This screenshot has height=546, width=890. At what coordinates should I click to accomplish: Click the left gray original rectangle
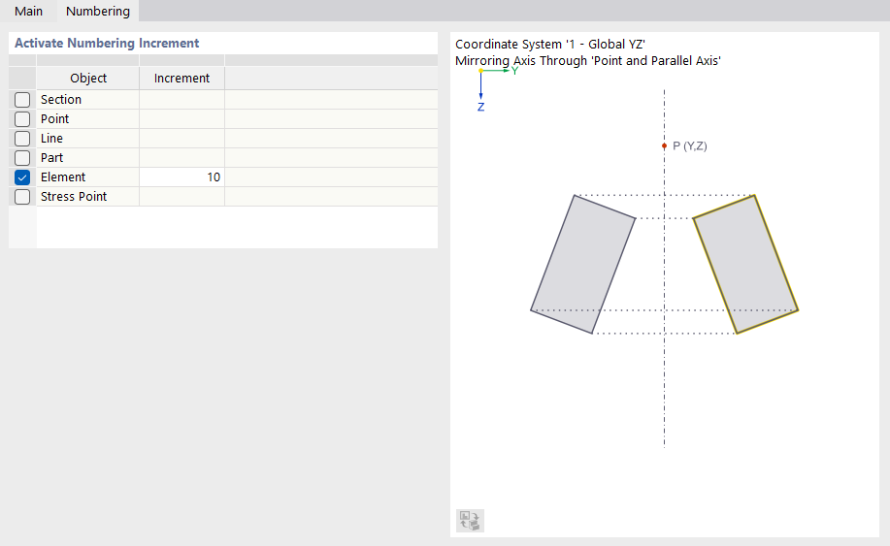pyautogui.click(x=583, y=264)
